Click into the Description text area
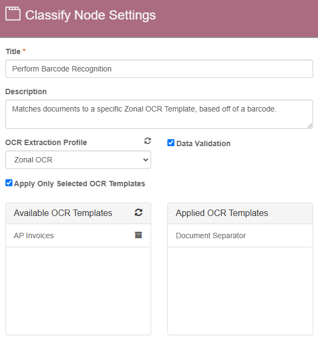 [x=159, y=114]
